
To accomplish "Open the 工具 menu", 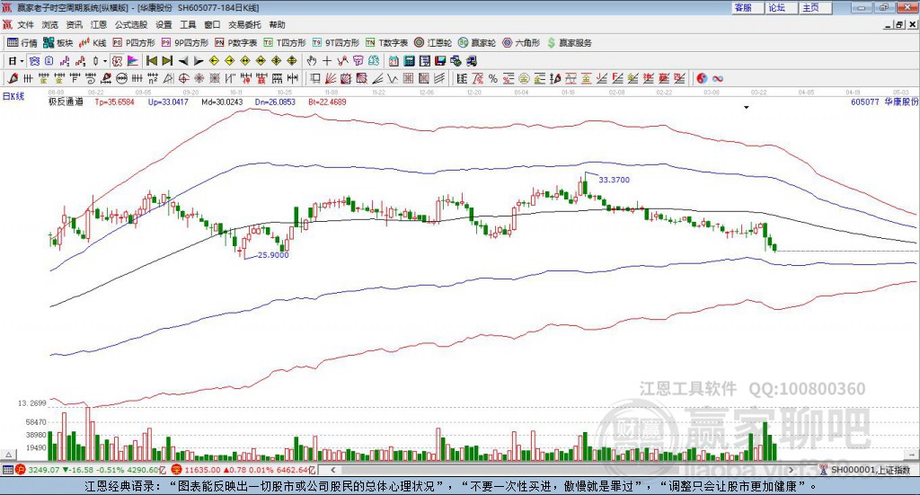I will click(x=188, y=24).
